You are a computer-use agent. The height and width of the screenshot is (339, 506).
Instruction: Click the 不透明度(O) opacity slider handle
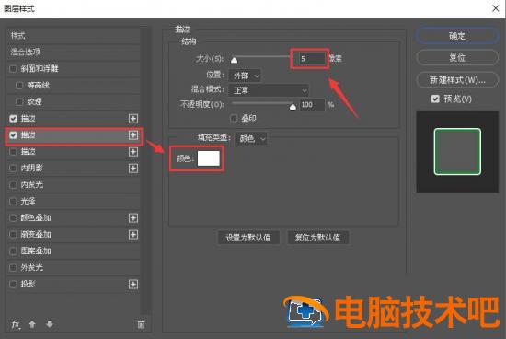click(293, 107)
